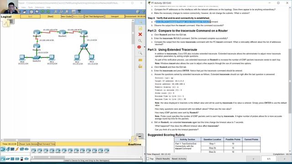Screen dimensions: 292x164
Task: Click the Paste icon in main toolbar
Action: tap(37, 12)
